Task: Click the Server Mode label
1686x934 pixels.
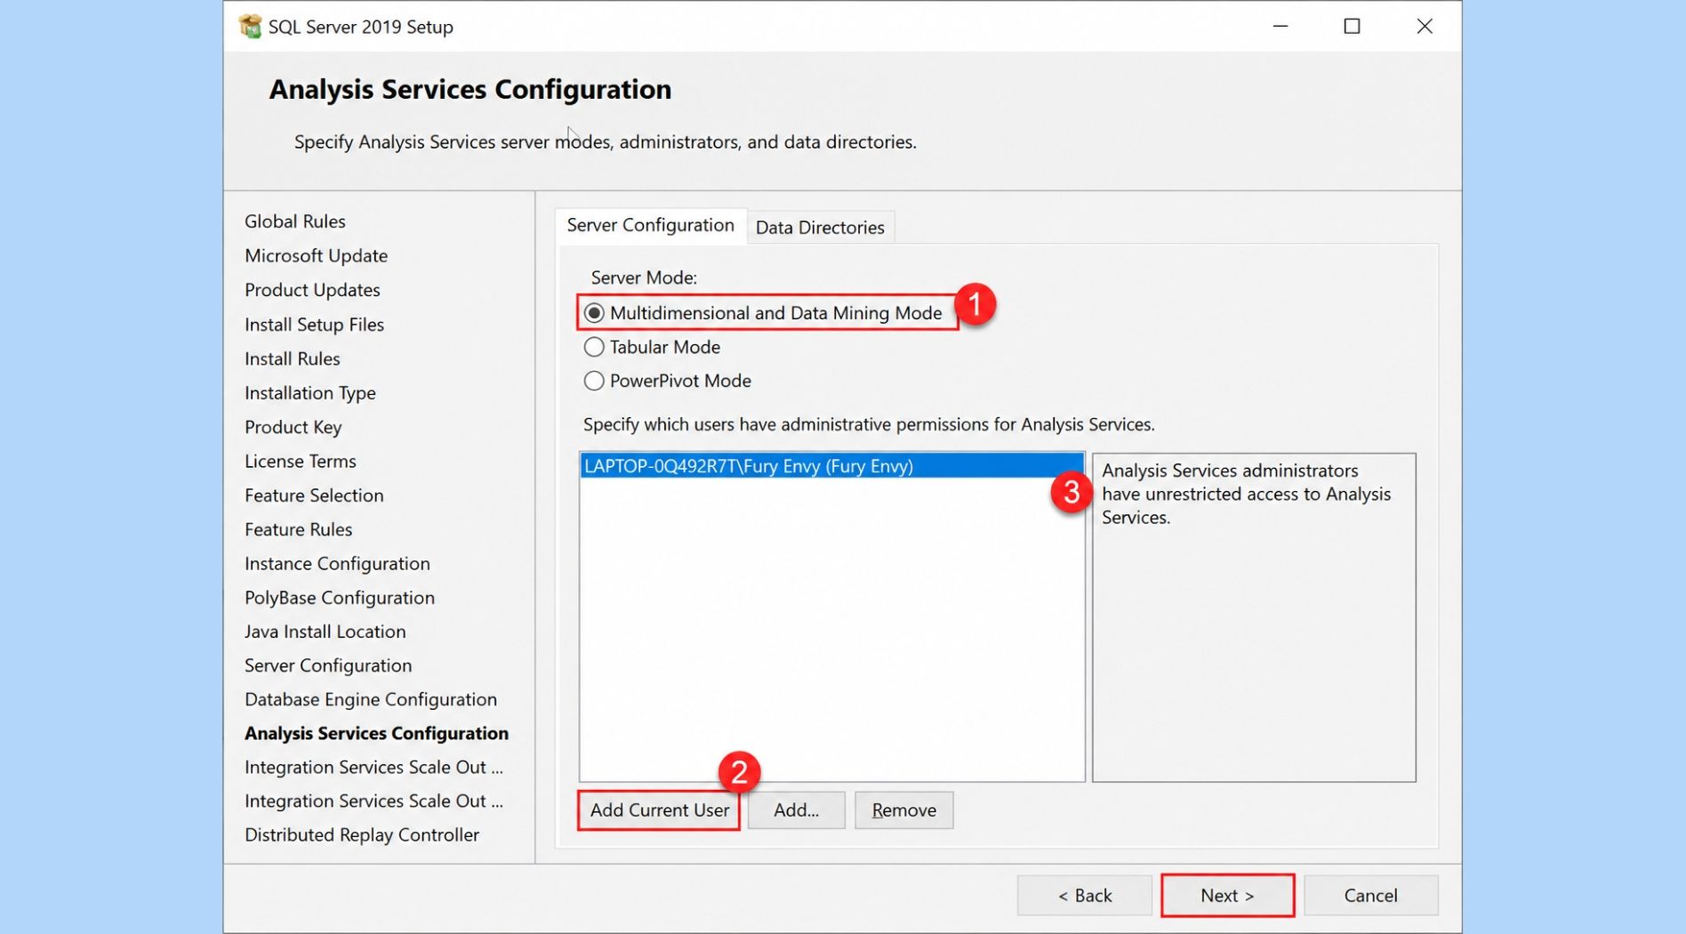Action: pyautogui.click(x=644, y=278)
